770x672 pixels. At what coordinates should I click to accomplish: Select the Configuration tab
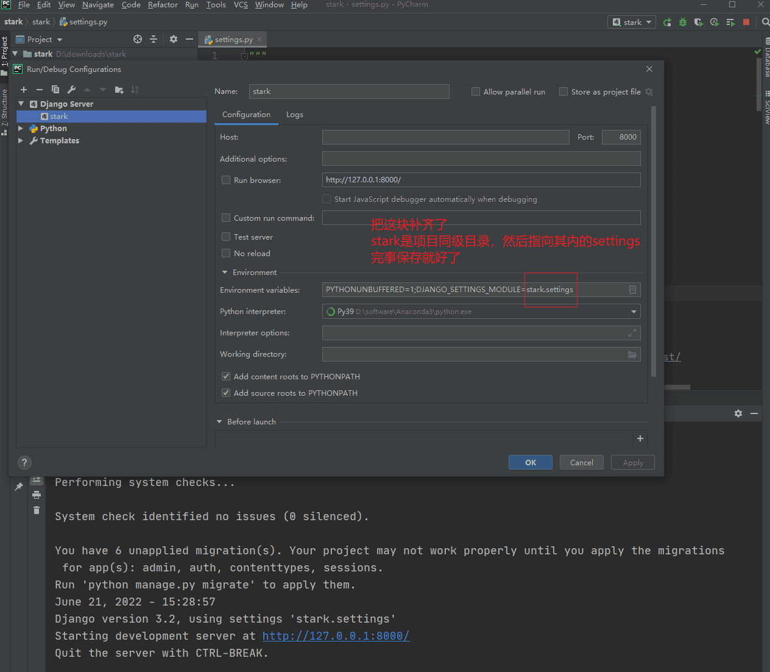pyautogui.click(x=246, y=115)
